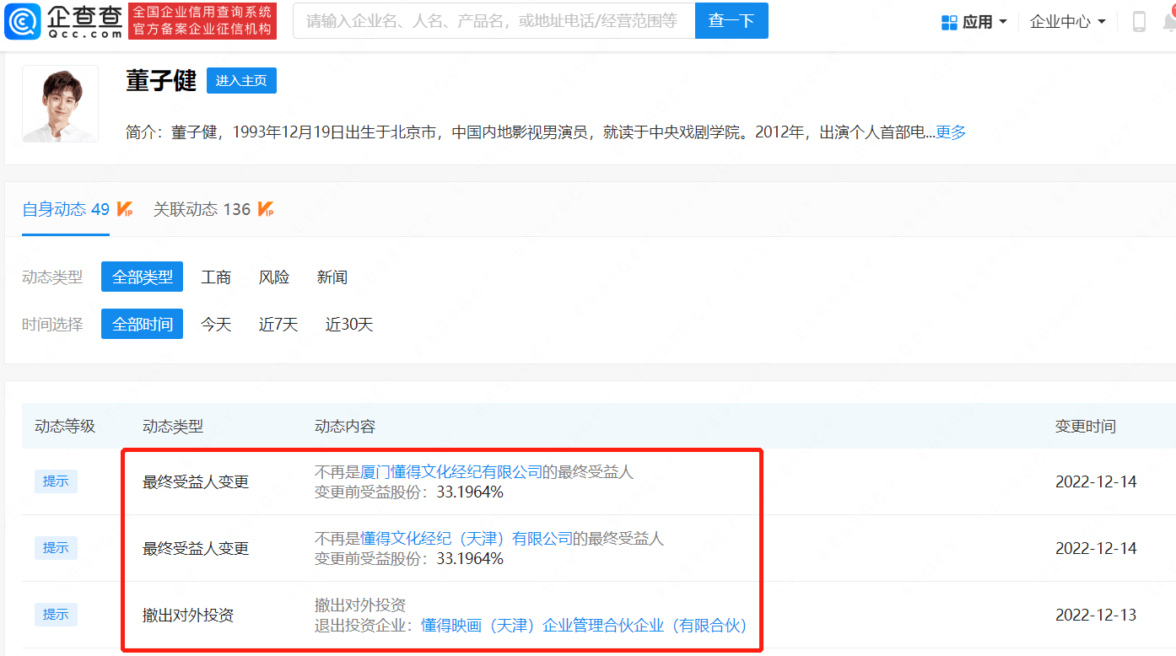
Task: Click date 2022-12-13
Action: point(1096,615)
